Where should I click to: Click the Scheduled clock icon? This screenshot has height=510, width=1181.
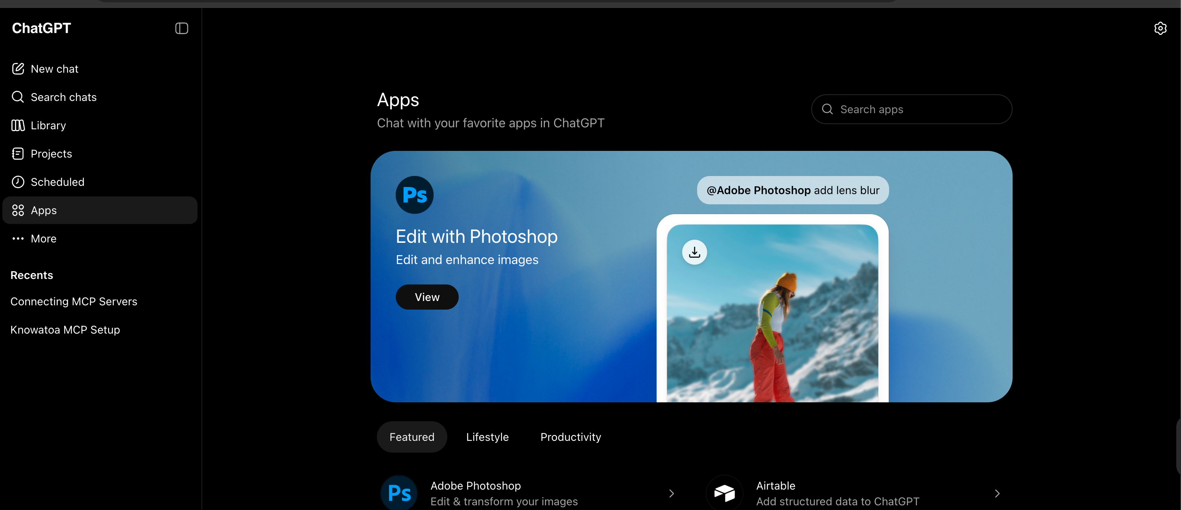[x=18, y=182]
